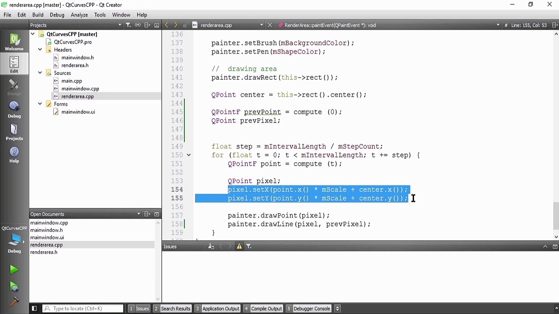Synchronize Projects tree with editor

pos(138,25)
